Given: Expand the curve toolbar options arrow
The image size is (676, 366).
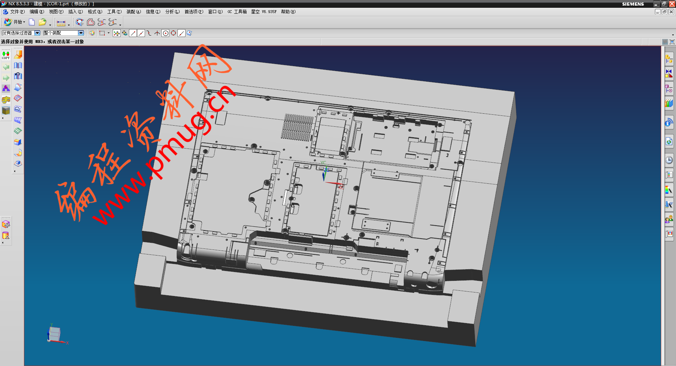Looking at the screenshot, I should tap(120, 25).
